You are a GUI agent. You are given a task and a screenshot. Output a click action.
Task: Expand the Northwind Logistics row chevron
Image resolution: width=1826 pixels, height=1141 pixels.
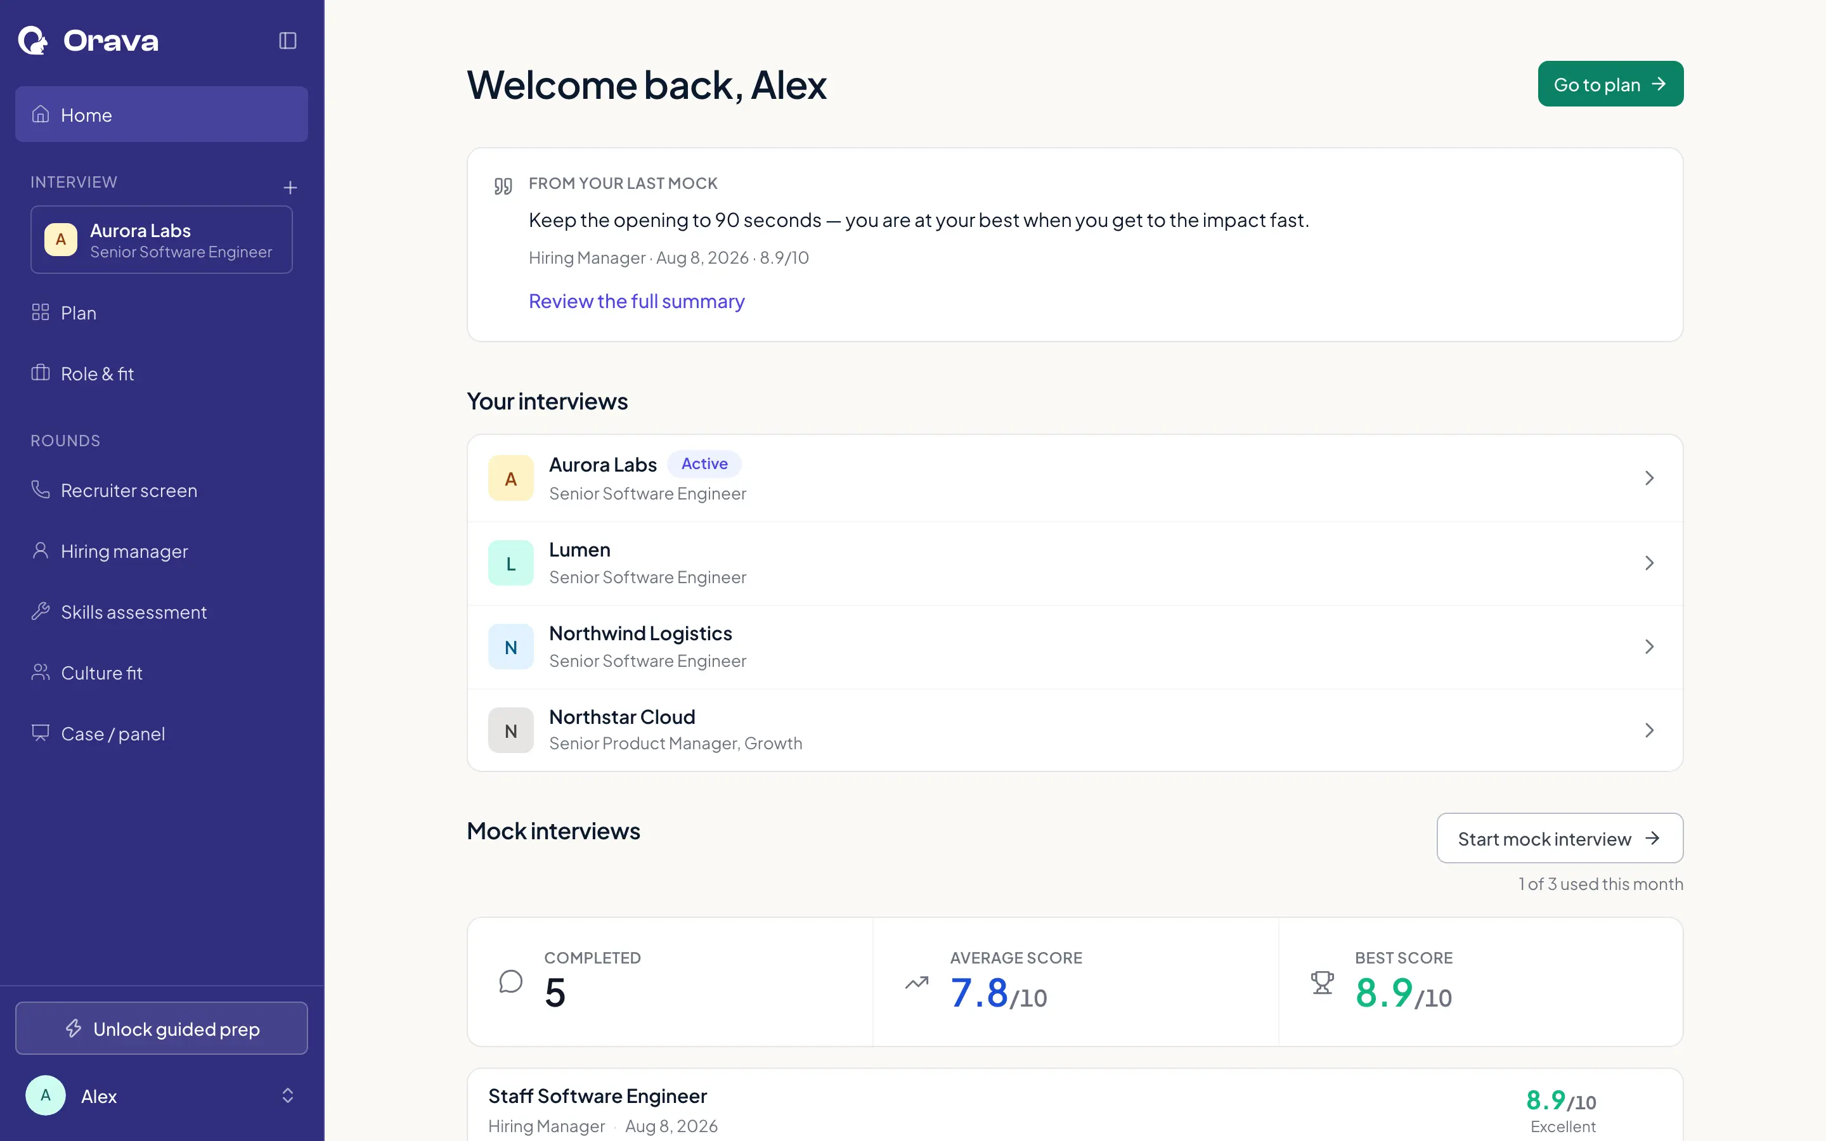1650,647
